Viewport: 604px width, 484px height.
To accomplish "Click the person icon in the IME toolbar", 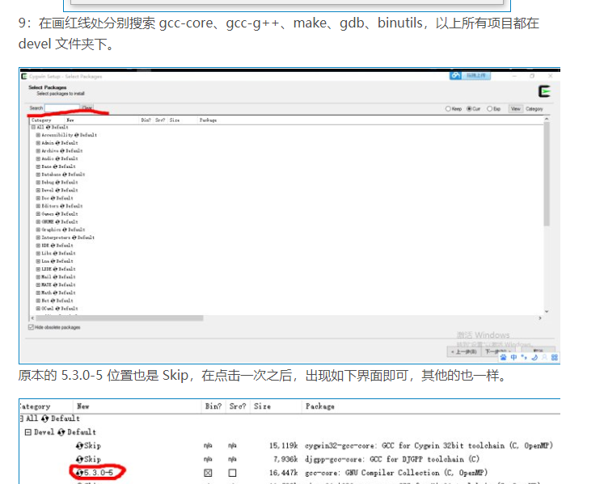I will click(544, 357).
